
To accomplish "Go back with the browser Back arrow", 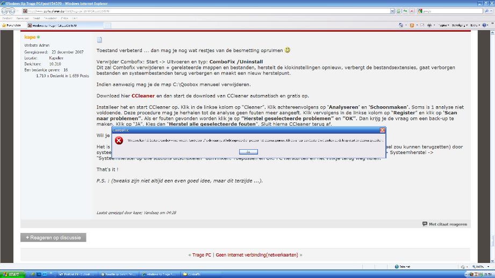I will pos(4,11).
